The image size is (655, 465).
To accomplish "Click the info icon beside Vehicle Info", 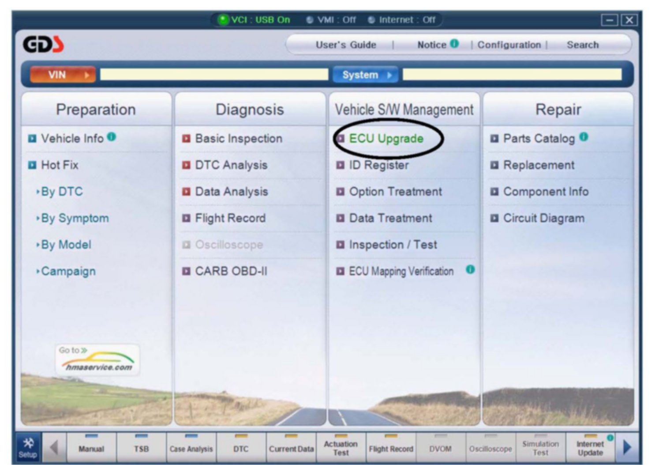I will coord(112,137).
